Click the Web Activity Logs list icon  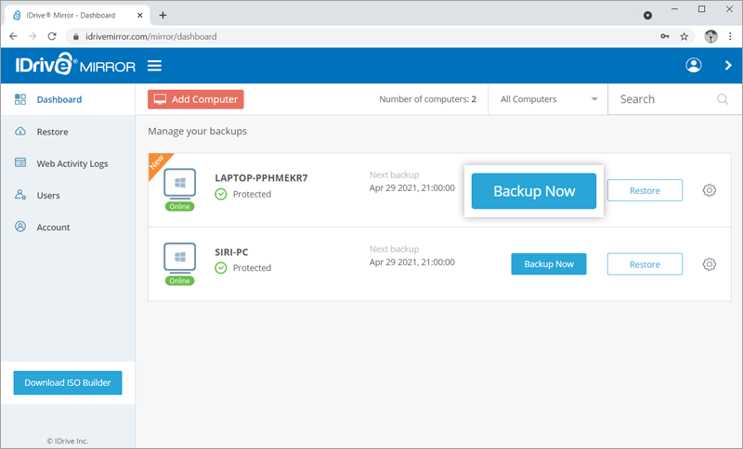click(20, 162)
